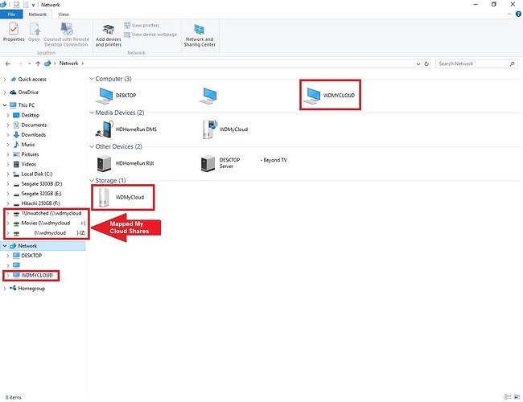
Task: Expand Quick access in sidebar
Action: (x=5, y=80)
